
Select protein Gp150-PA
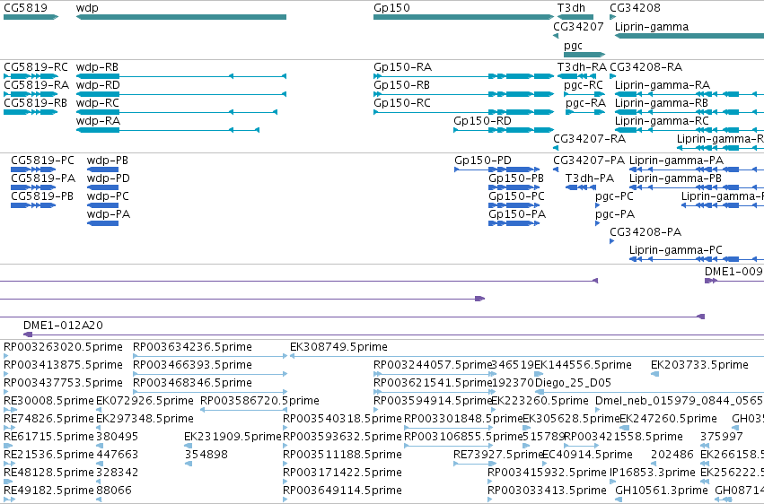point(514,224)
